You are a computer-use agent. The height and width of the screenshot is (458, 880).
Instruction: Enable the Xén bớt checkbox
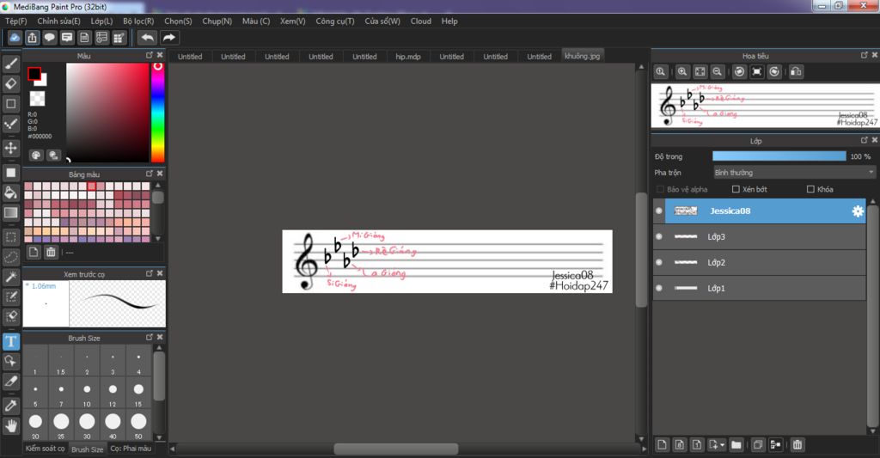coord(736,189)
